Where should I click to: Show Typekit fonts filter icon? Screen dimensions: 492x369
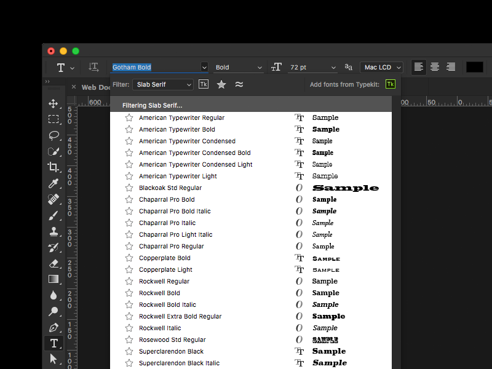204,84
